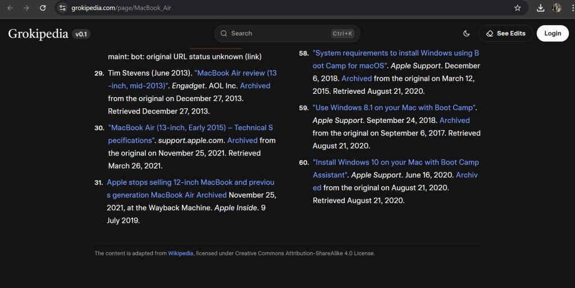Open Install Windows 10 Boot Camp Assistant link
Viewport: 575px width, 288px height.
click(395, 162)
